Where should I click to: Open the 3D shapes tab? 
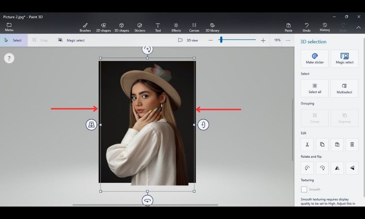[122, 27]
